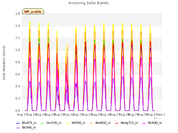Toggle the Yel580_in legend entry
178x133 pixels.
coord(76,123)
